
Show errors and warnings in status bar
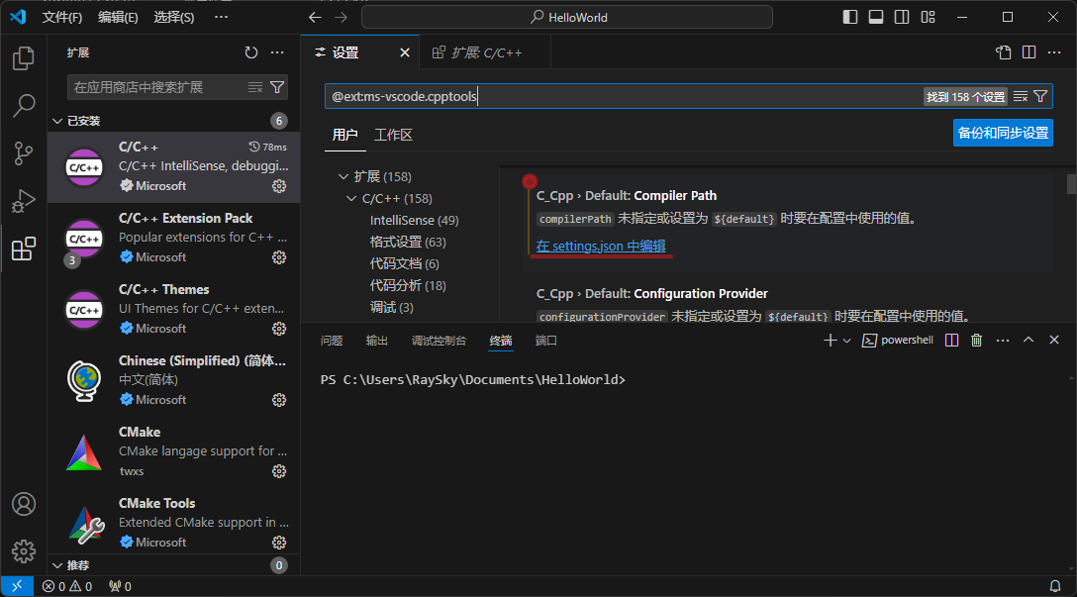(x=67, y=587)
